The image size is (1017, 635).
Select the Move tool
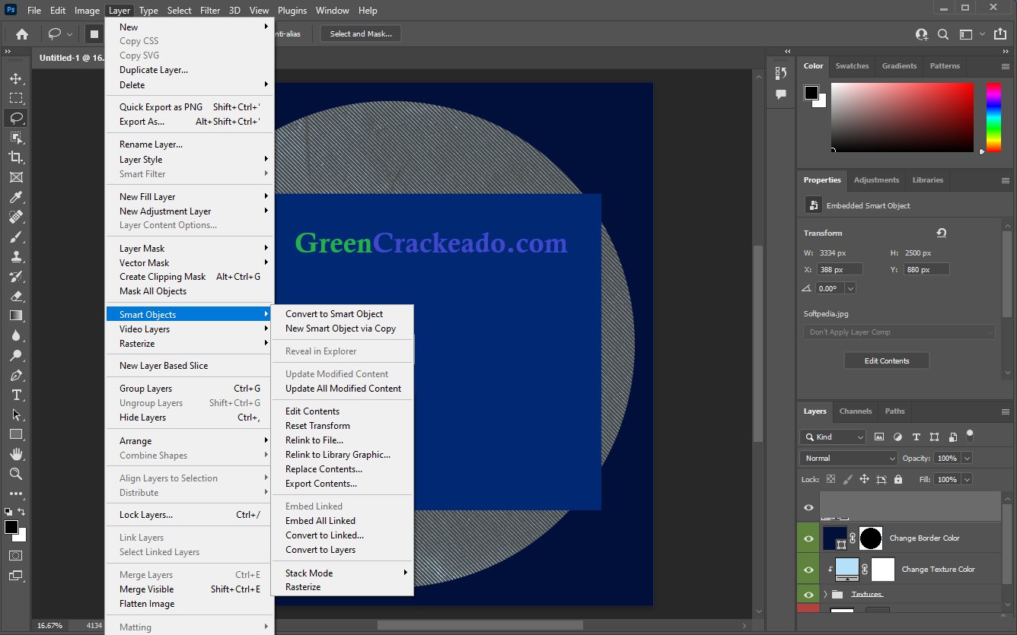pos(16,78)
